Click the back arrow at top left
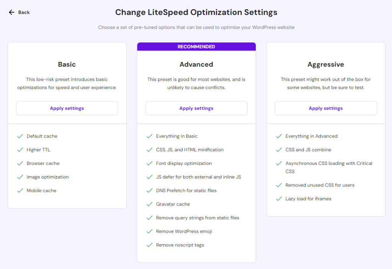Image resolution: width=392 pixels, height=269 pixels. 11,12
